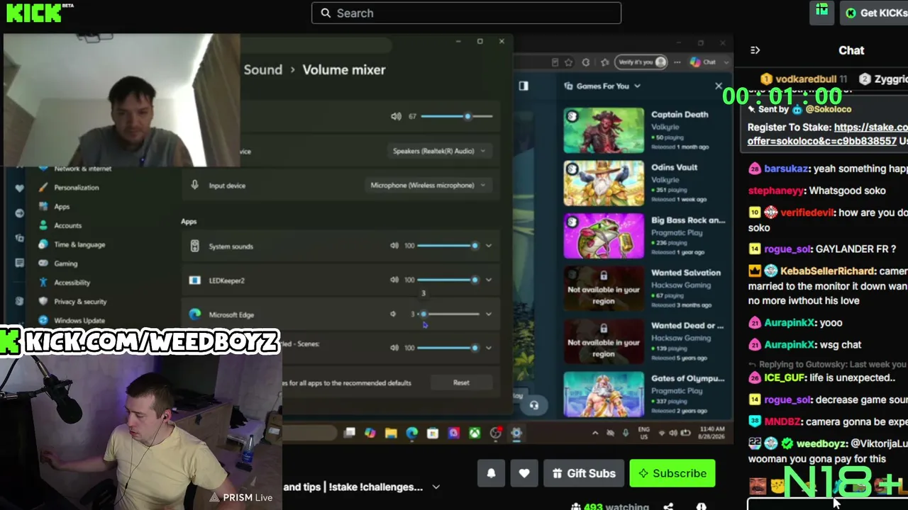Close the Games For You panel
The image size is (908, 510).
719,86
